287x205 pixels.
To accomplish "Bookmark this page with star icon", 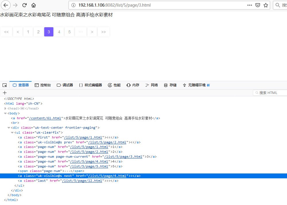I will [266, 5].
